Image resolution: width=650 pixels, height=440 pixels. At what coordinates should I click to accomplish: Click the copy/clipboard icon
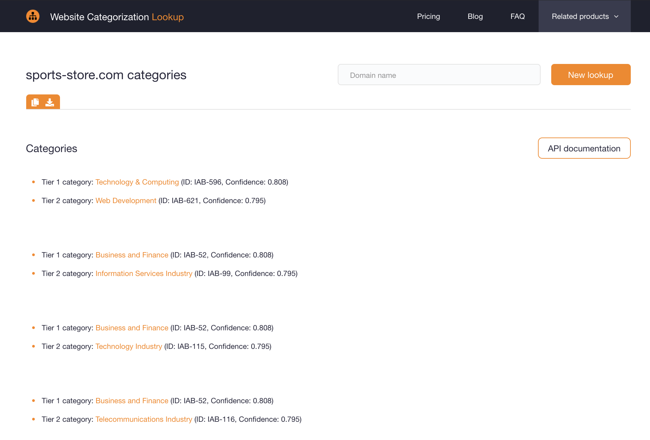[35, 102]
